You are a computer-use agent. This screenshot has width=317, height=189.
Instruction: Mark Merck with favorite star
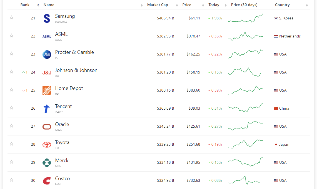(11, 162)
